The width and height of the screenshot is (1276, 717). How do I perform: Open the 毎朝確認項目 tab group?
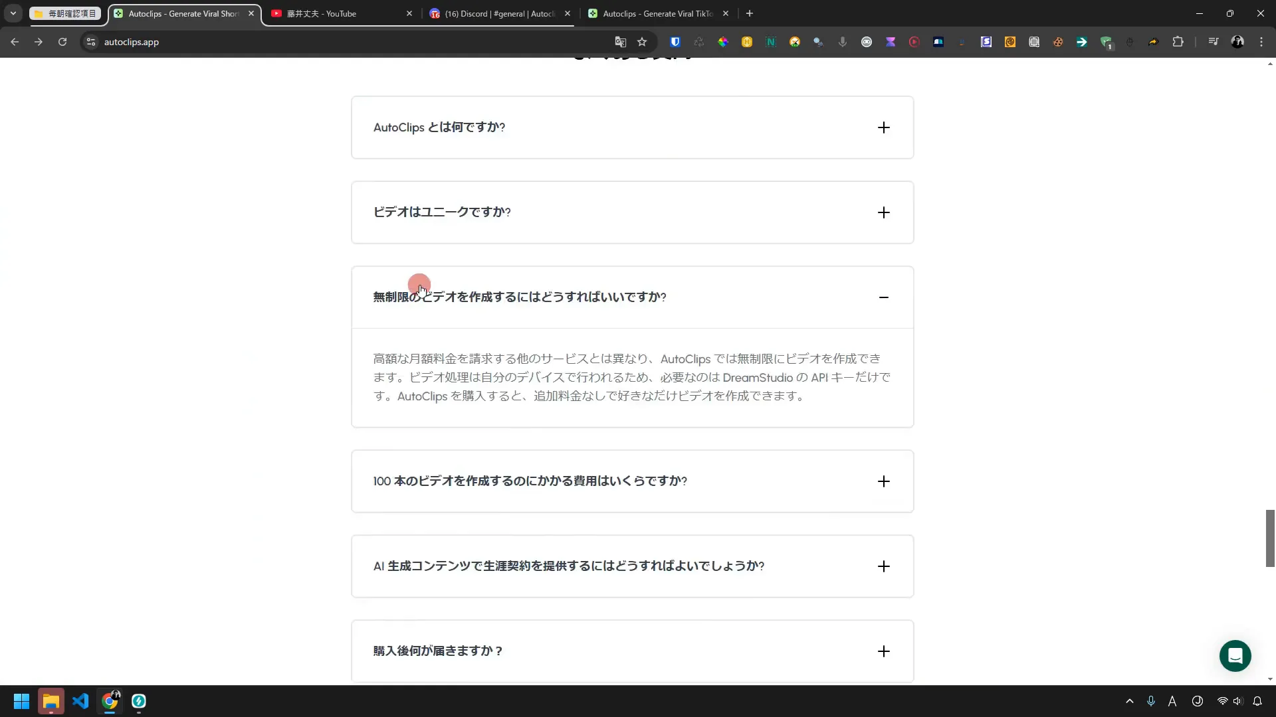pos(65,13)
